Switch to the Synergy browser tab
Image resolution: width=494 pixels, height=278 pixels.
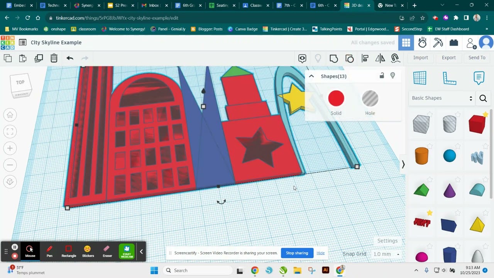[86, 5]
